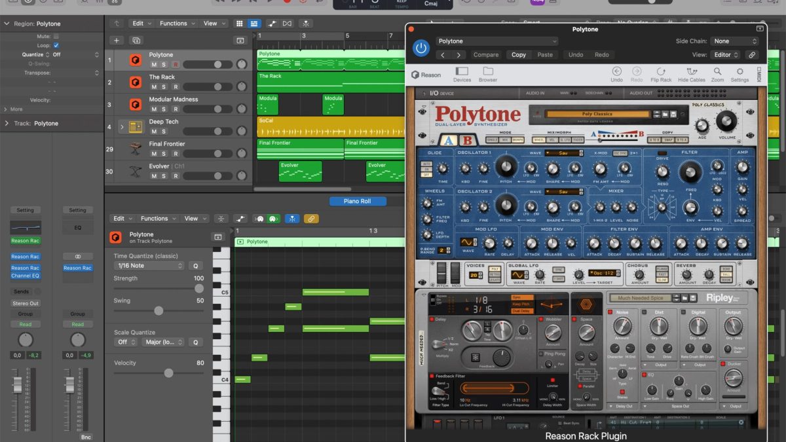The width and height of the screenshot is (786, 442).
Task: Mute the Polytone track
Action: coord(154,65)
